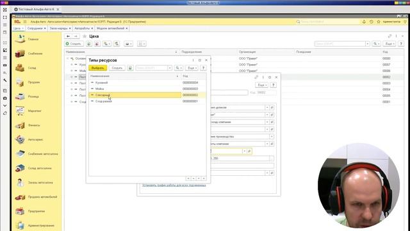The height and width of the screenshot is (231, 410).
Task: Click the mark-for-deletion icon in the Цеха toolbar
Action: (x=97, y=44)
